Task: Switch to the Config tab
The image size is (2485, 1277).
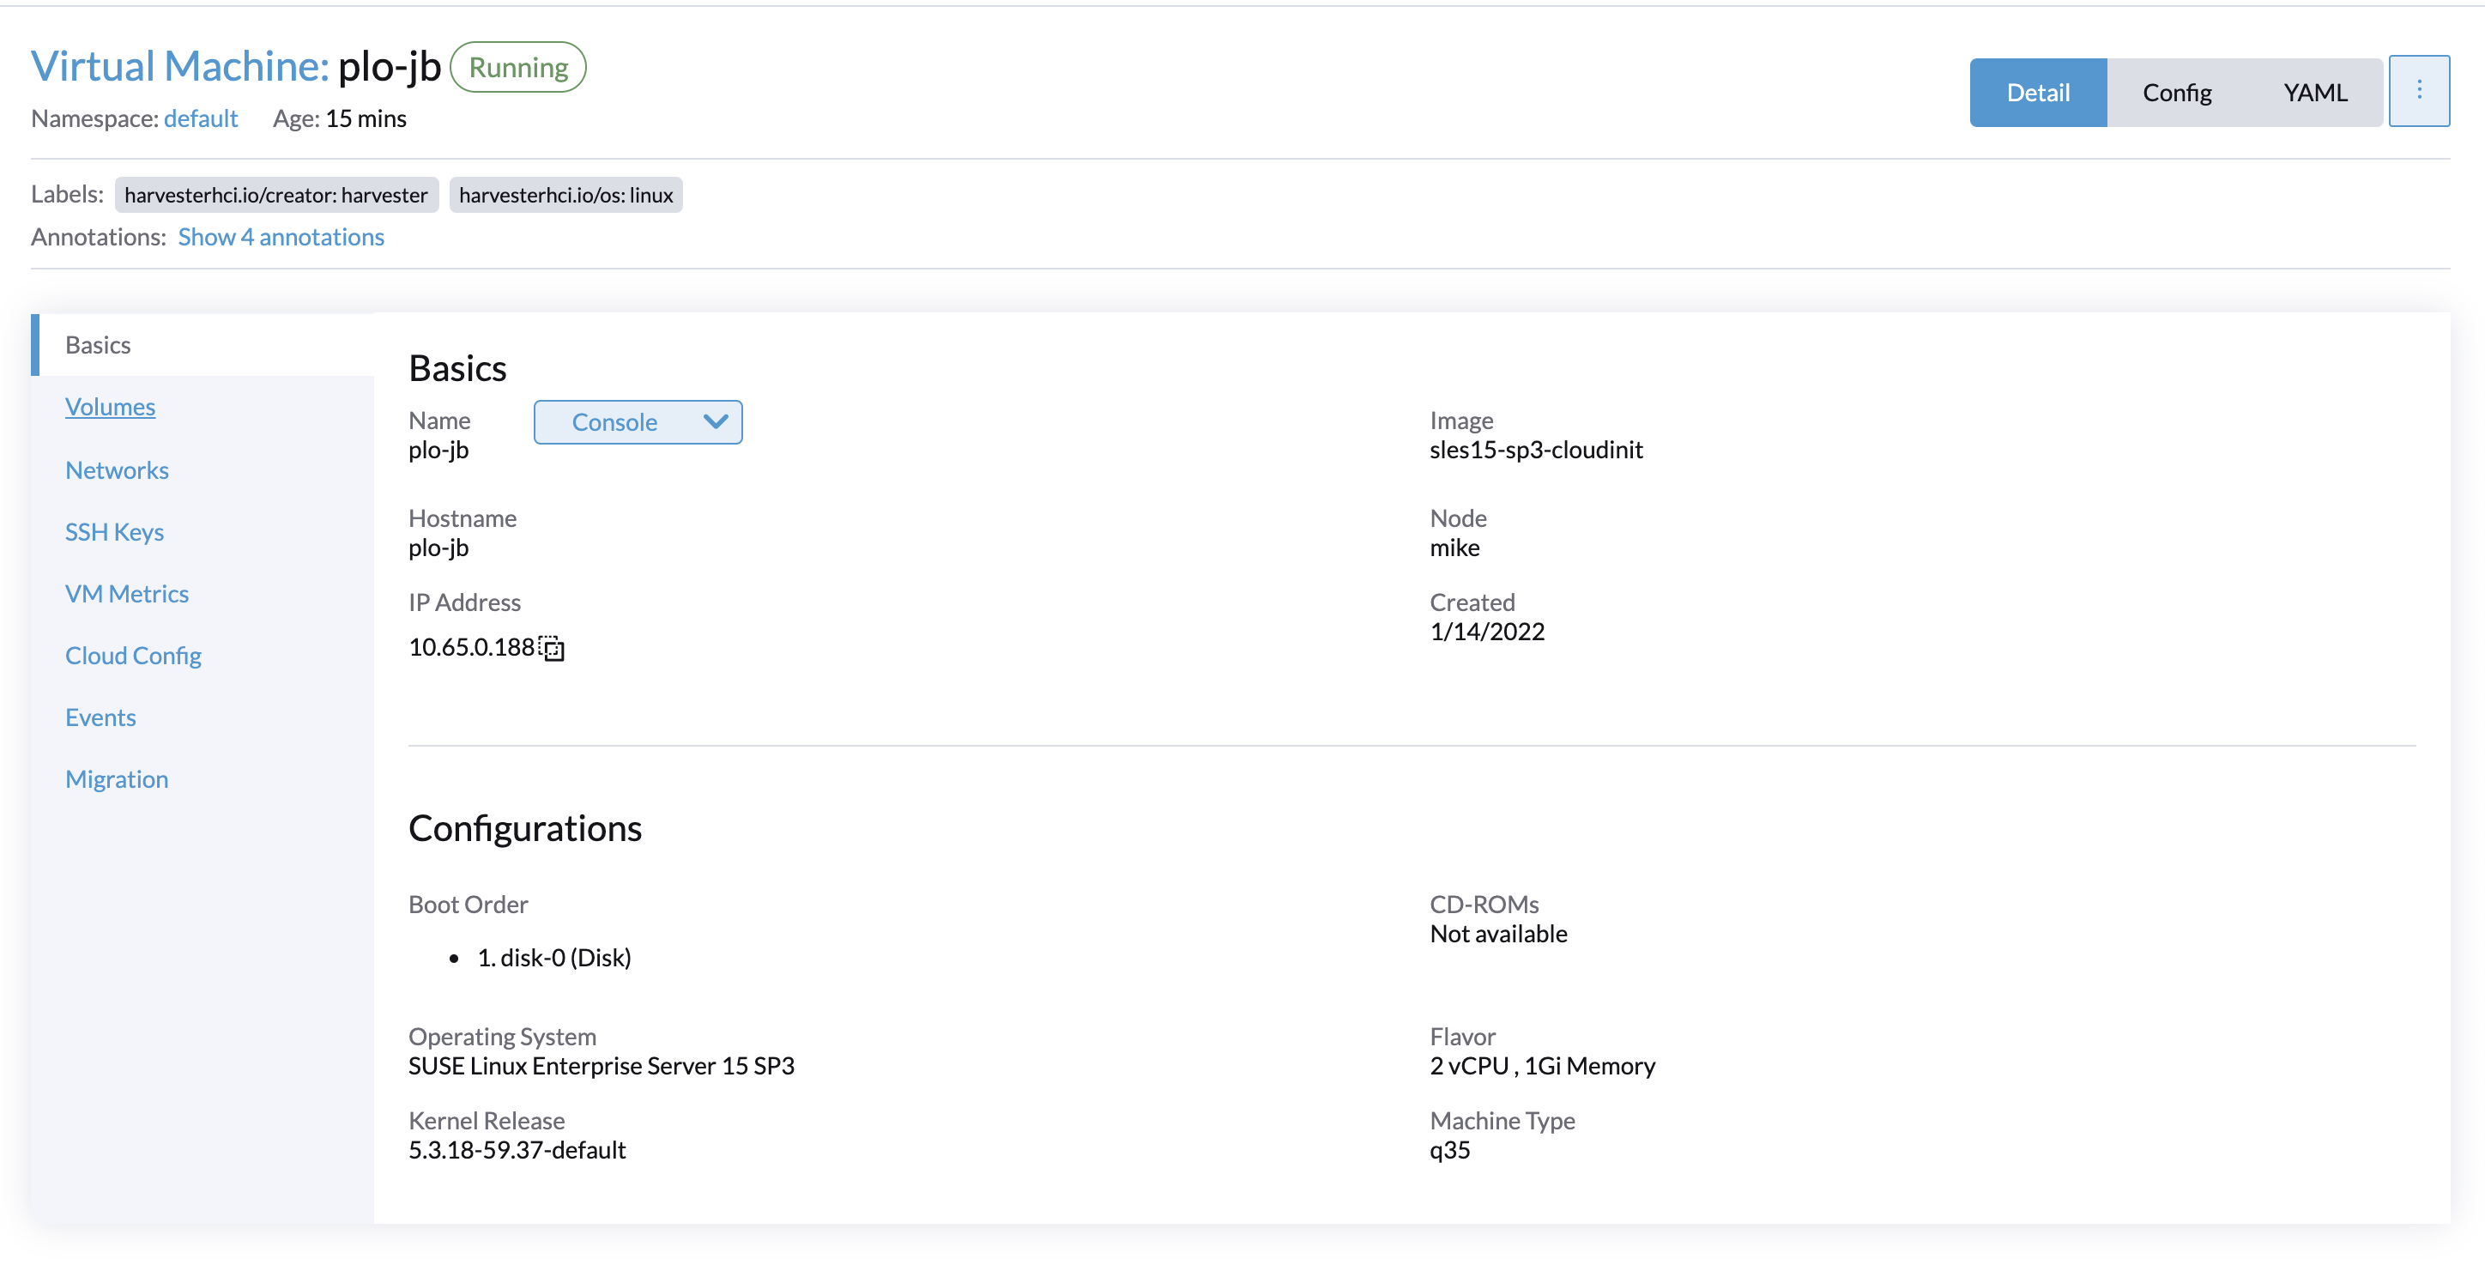Action: tap(2177, 92)
